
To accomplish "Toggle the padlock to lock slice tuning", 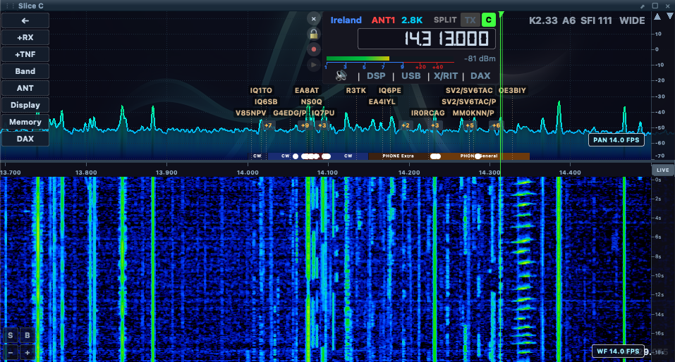I will point(314,35).
